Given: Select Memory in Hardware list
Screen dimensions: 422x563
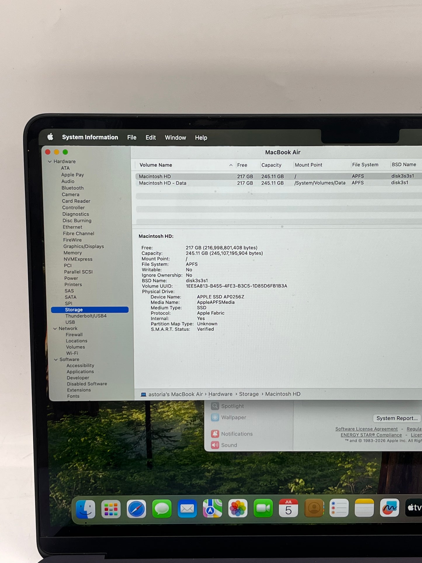Looking at the screenshot, I should click(73, 253).
